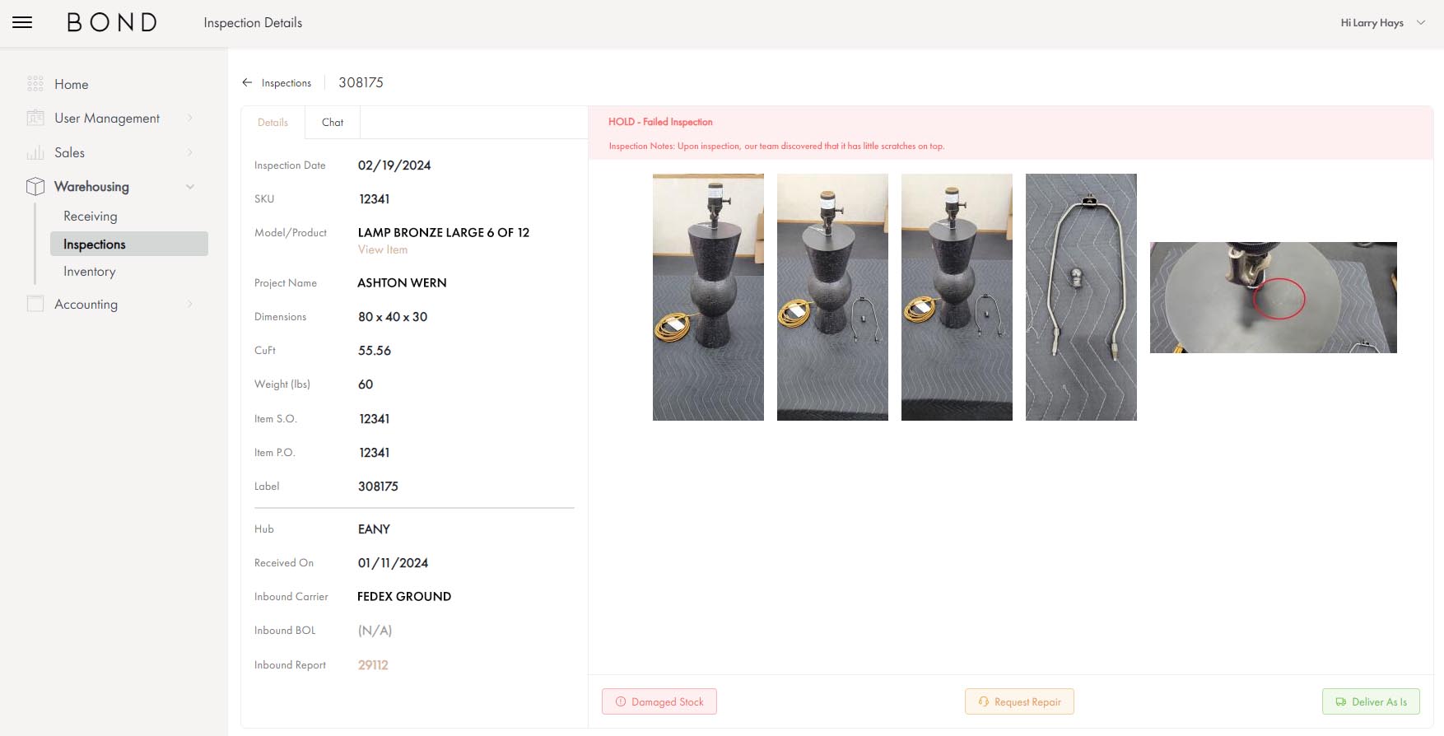This screenshot has width=1444, height=736.
Task: Expand the Sales submenu chevron
Action: (190, 153)
